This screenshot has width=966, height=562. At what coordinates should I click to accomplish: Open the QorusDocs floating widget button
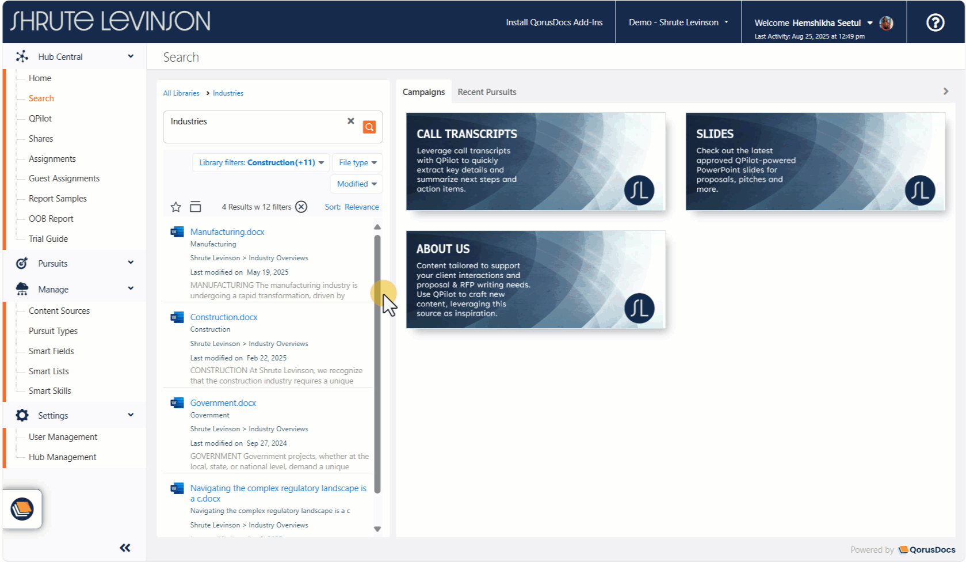click(x=22, y=509)
